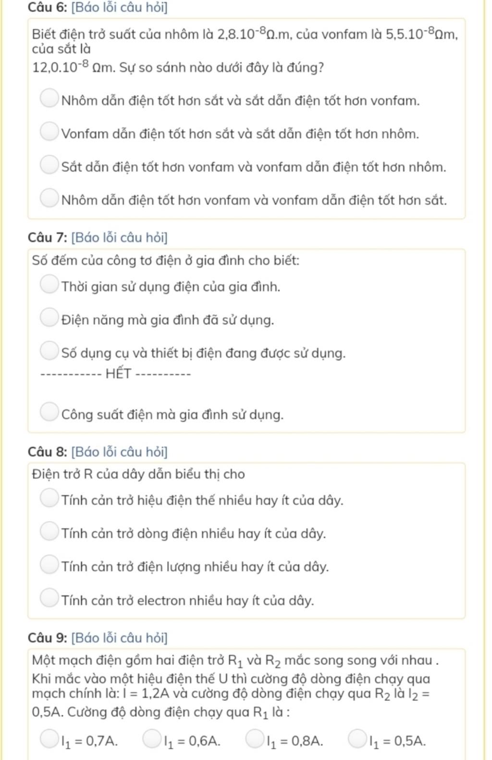492x760 pixels.
Task: Report an error for Câu 6
Action: [119, 8]
